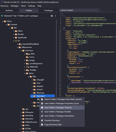Click the Favorite Directory heart-pin icon
The image size is (116, 132).
click(x=42, y=120)
